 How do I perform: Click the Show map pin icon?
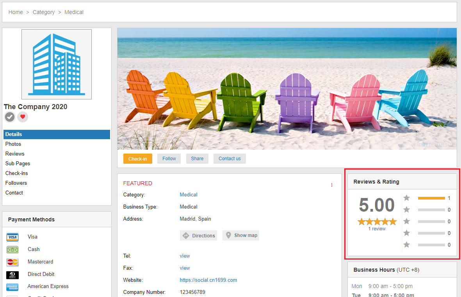click(228, 235)
